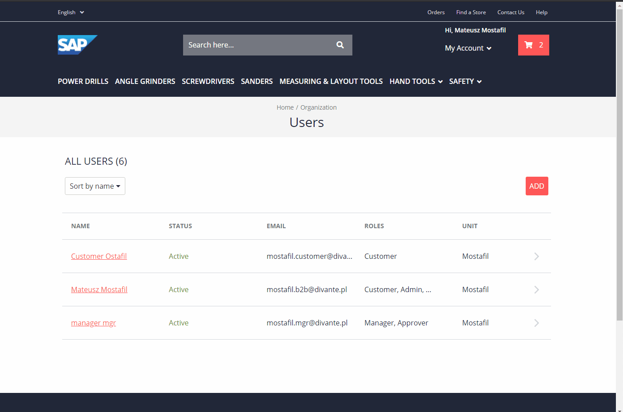
Task: Click Active status for Customer Ostafil
Action: click(179, 256)
